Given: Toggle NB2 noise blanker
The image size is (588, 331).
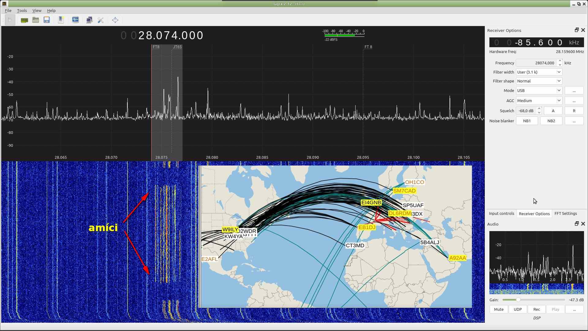Looking at the screenshot, I should pos(551,121).
